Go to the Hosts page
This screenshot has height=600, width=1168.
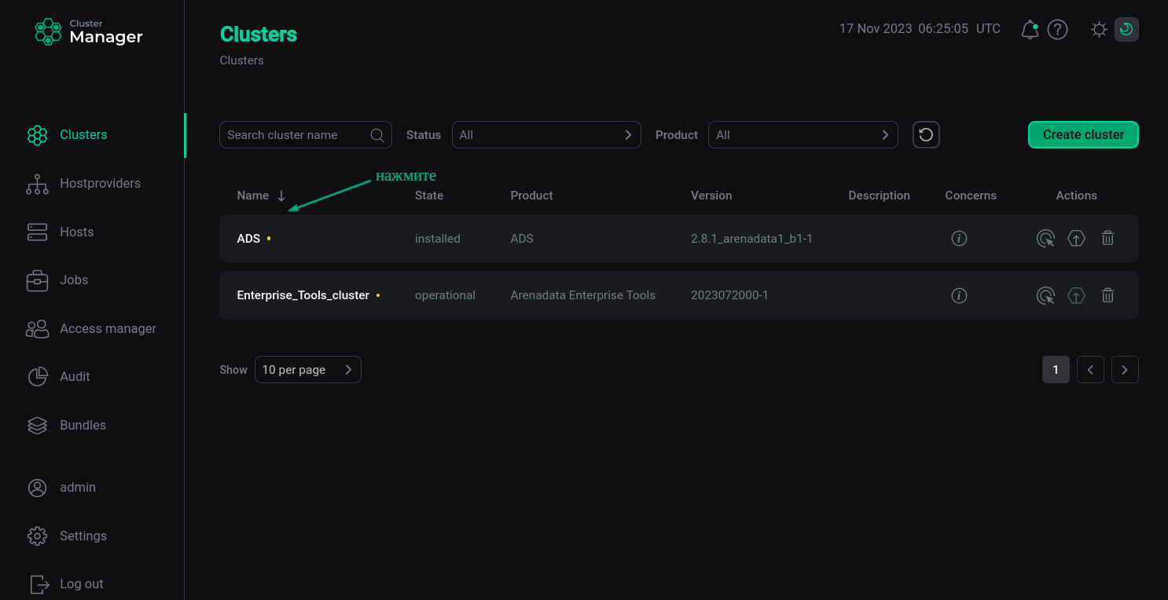pyautogui.click(x=76, y=232)
